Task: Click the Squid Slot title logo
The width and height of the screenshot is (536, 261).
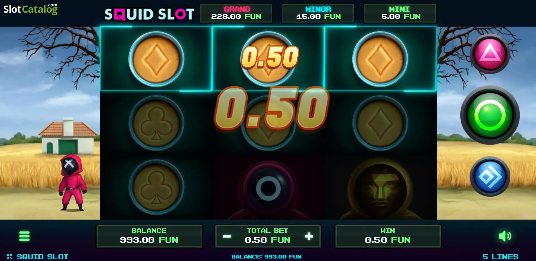Action: coord(149,14)
